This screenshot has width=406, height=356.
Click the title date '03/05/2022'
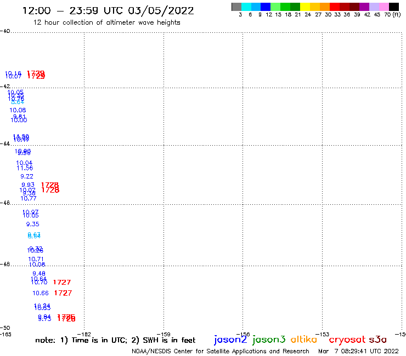pos(161,11)
